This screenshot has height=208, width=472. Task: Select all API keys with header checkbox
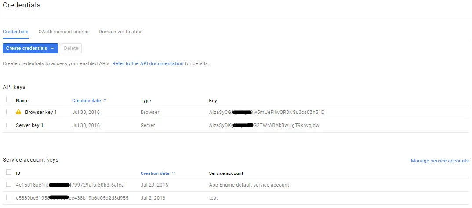click(9, 100)
